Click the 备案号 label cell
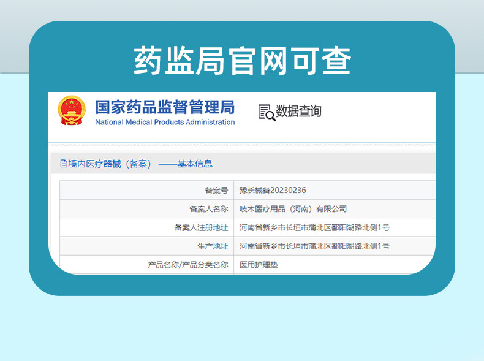This screenshot has width=484, height=361. pos(147,190)
